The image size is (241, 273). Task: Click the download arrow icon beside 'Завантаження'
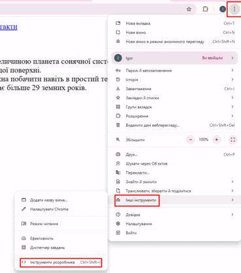(118, 89)
